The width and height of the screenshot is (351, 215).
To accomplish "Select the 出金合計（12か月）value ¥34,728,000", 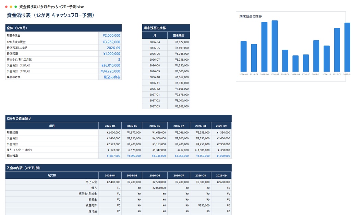I will click(x=110, y=71).
